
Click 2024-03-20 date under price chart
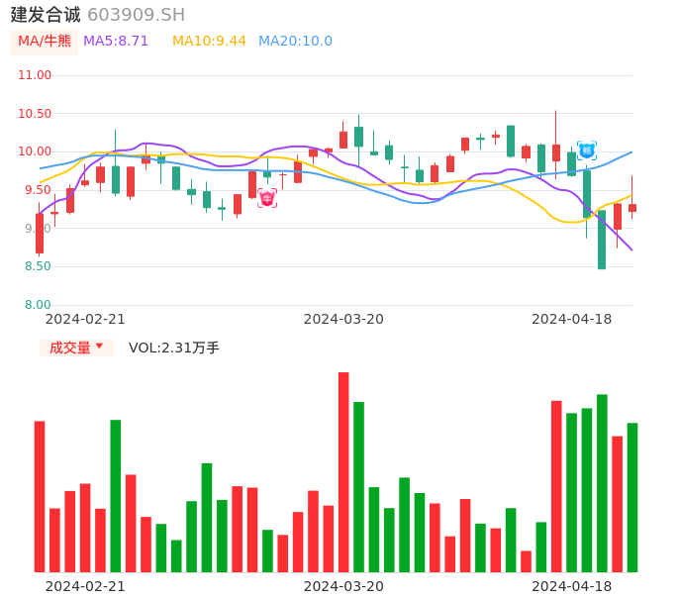click(x=343, y=319)
